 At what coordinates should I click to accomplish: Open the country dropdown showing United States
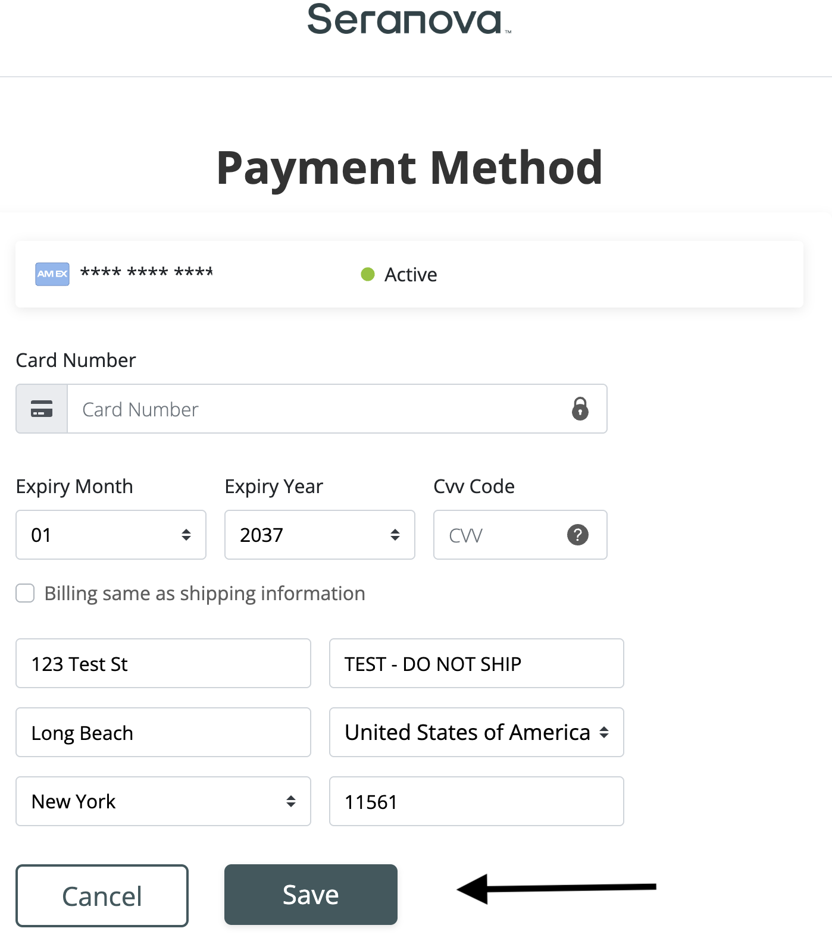point(476,732)
